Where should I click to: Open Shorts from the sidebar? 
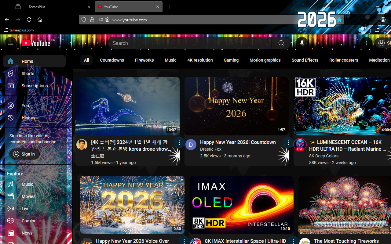[x=28, y=74]
